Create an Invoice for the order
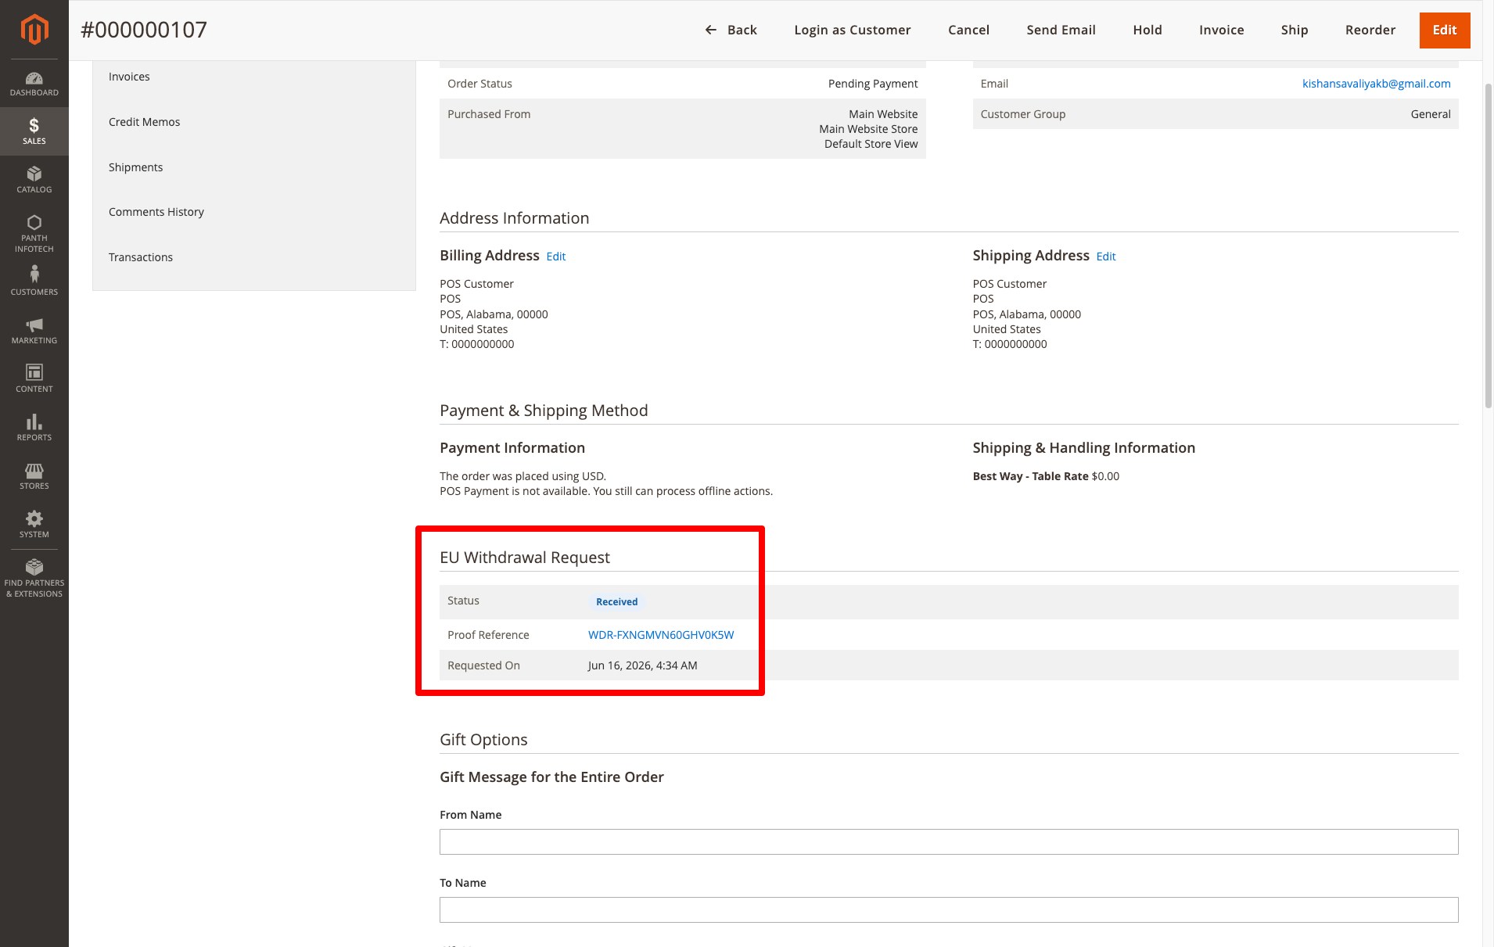1494x947 pixels. click(x=1221, y=30)
